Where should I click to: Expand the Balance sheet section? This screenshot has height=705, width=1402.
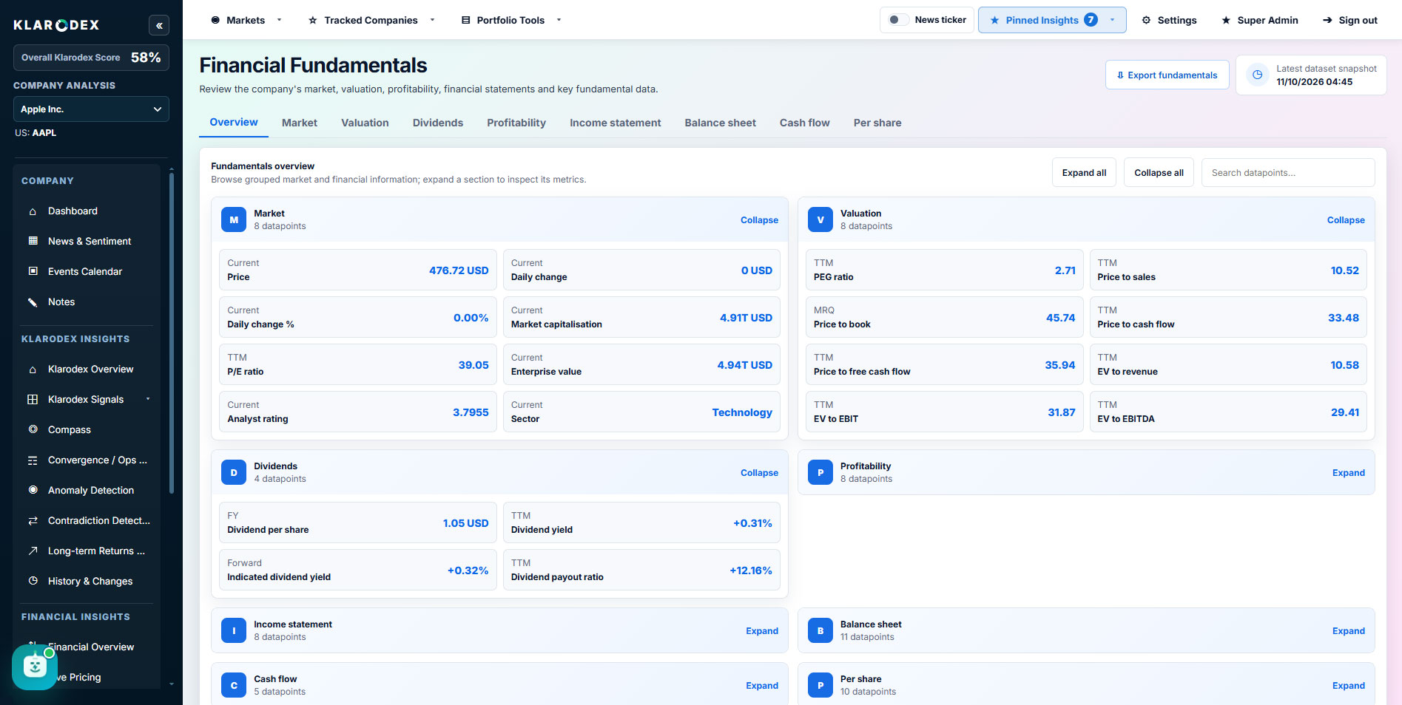[x=1348, y=631]
